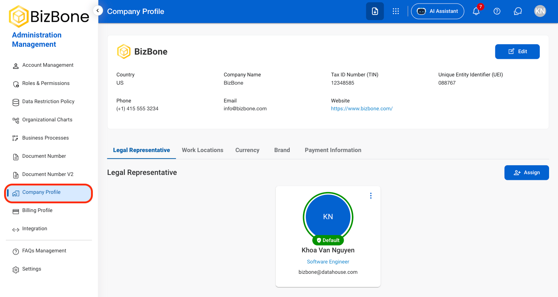Open the chat messages icon
The image size is (558, 297).
tap(518, 11)
